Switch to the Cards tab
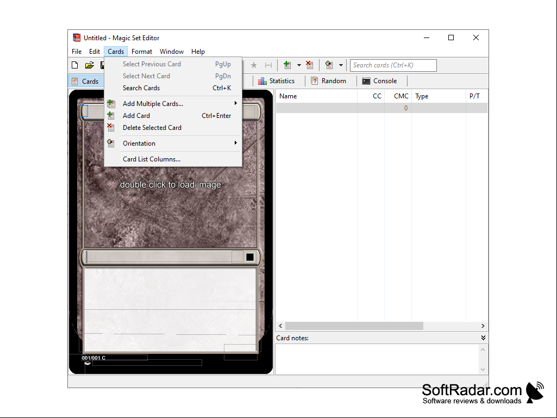 (x=86, y=82)
